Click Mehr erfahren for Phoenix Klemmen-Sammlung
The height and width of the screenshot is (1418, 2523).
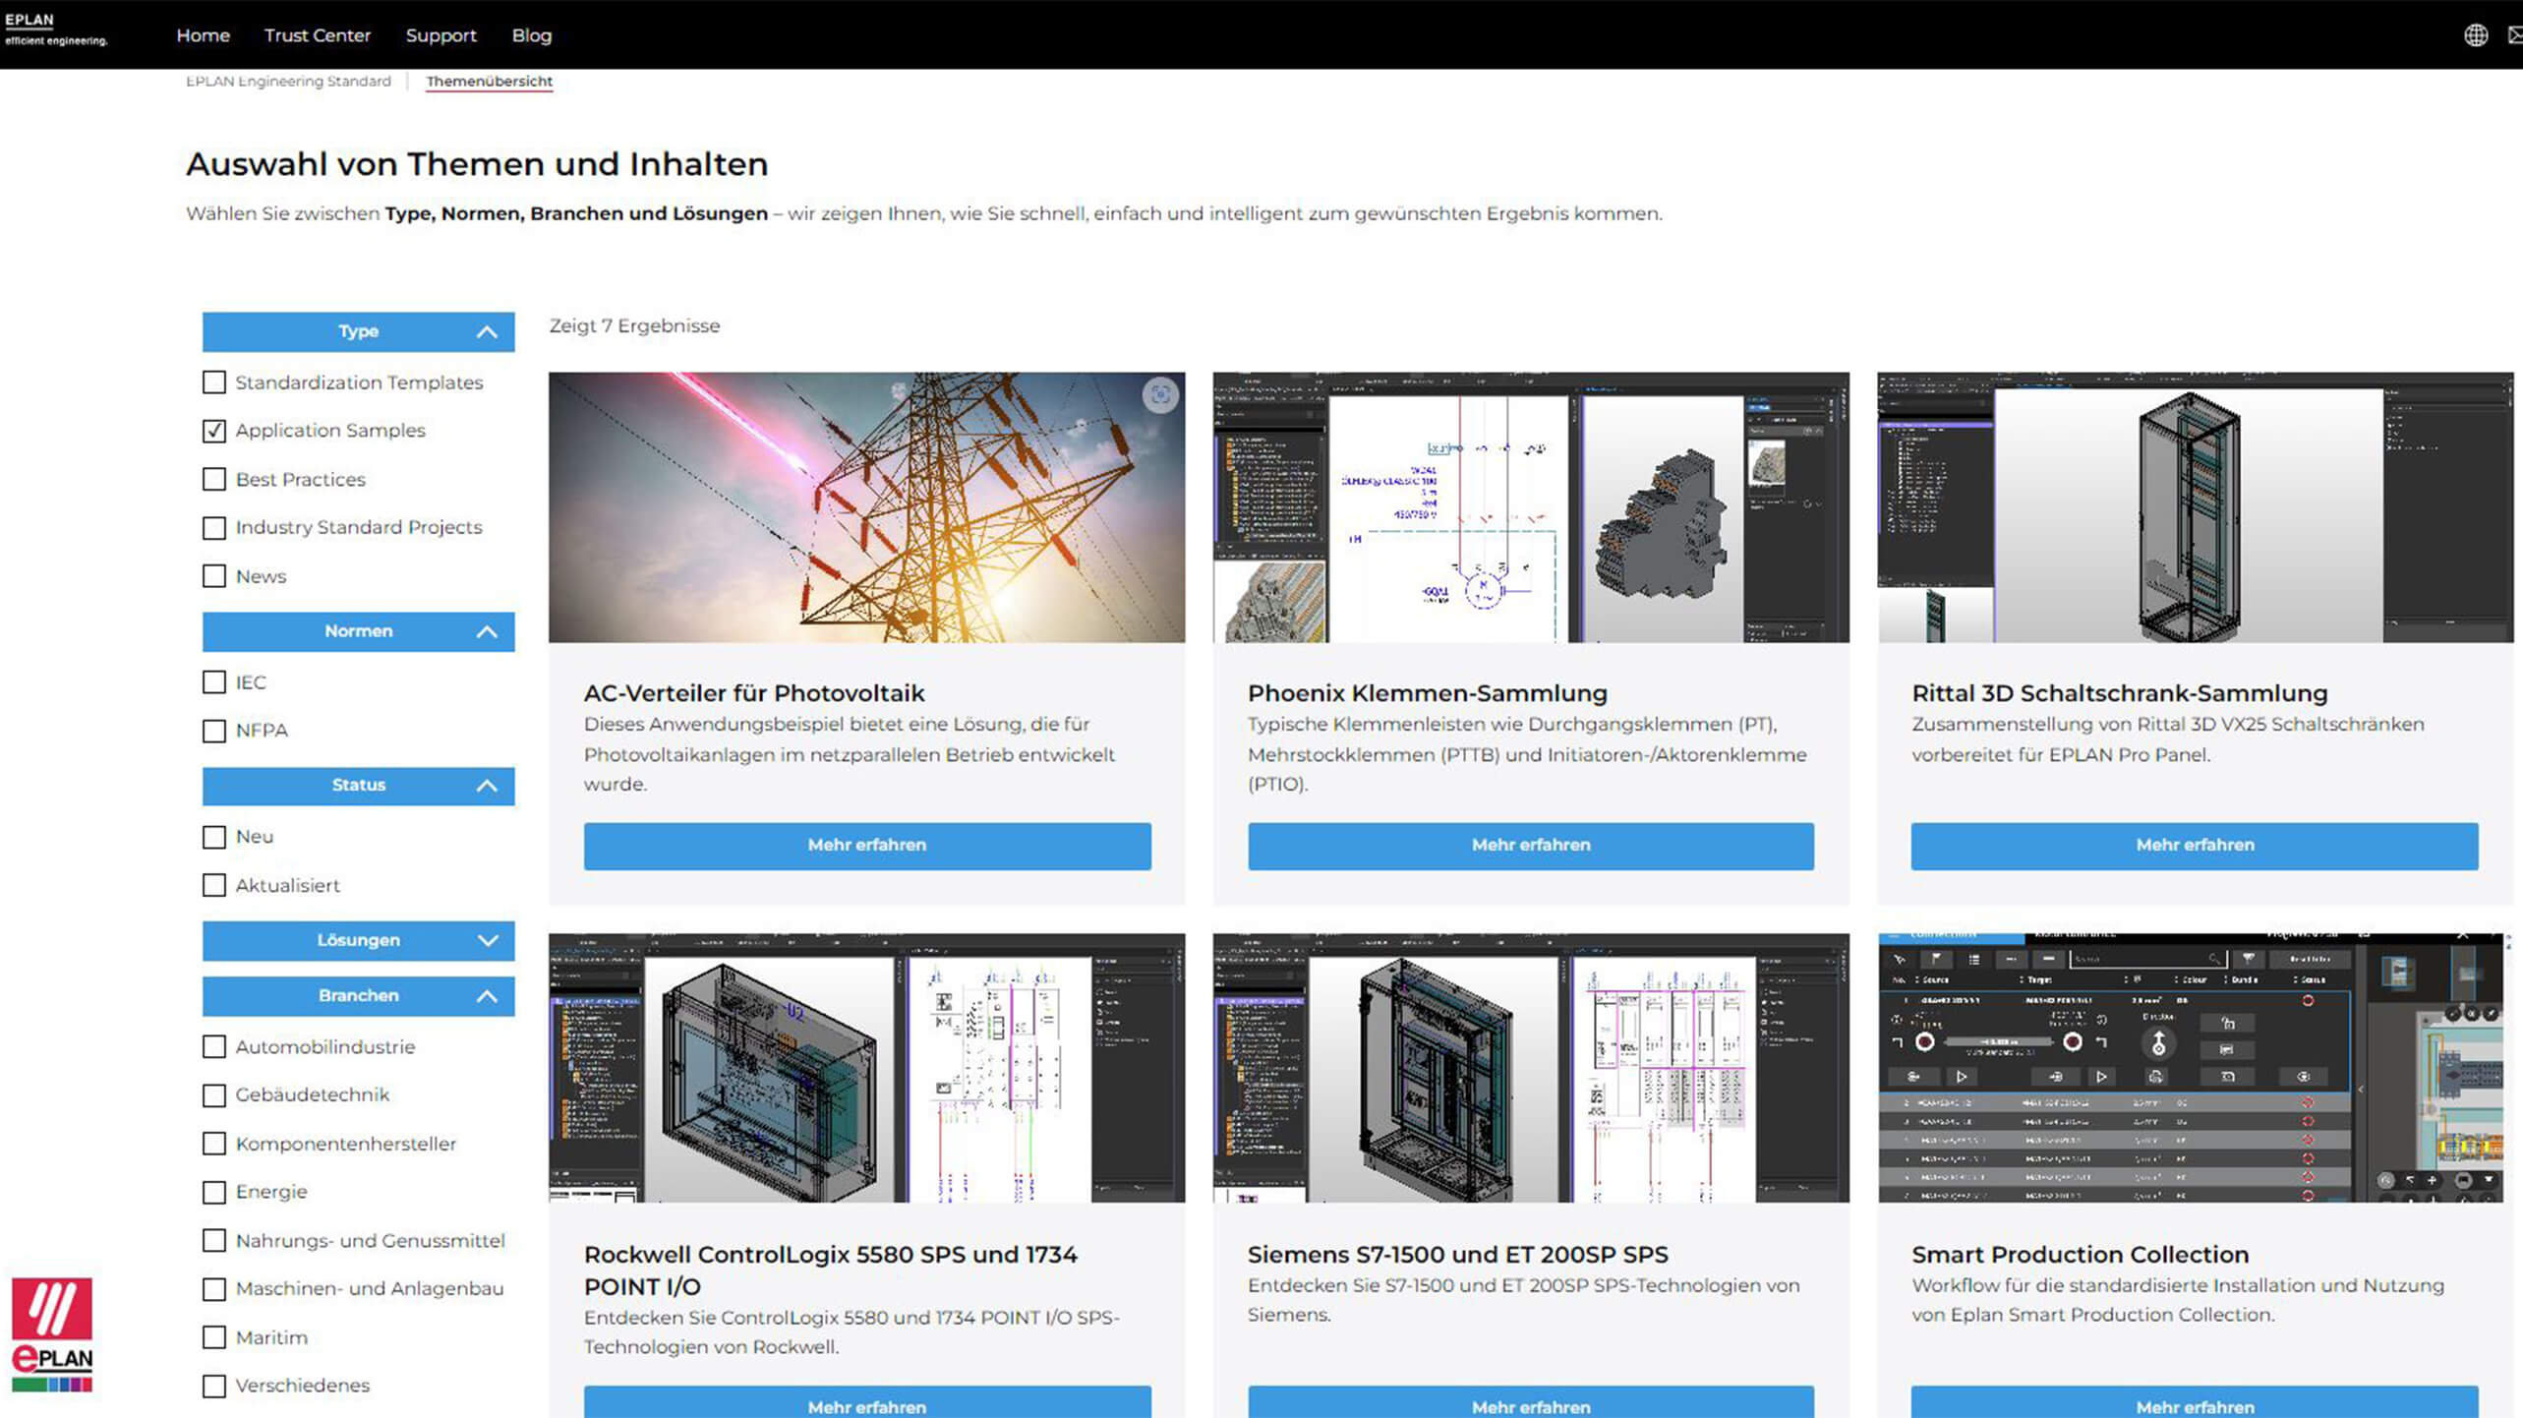(1531, 846)
